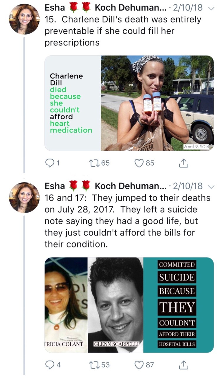This screenshot has height=378, width=223.
Task: Reply to the Charlene Dill tweet
Action: pos(49,163)
